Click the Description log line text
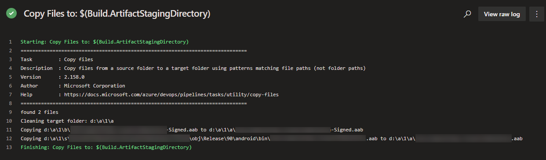 click(x=193, y=68)
